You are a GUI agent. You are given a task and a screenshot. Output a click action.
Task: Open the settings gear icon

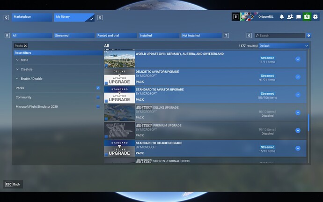[316, 17]
